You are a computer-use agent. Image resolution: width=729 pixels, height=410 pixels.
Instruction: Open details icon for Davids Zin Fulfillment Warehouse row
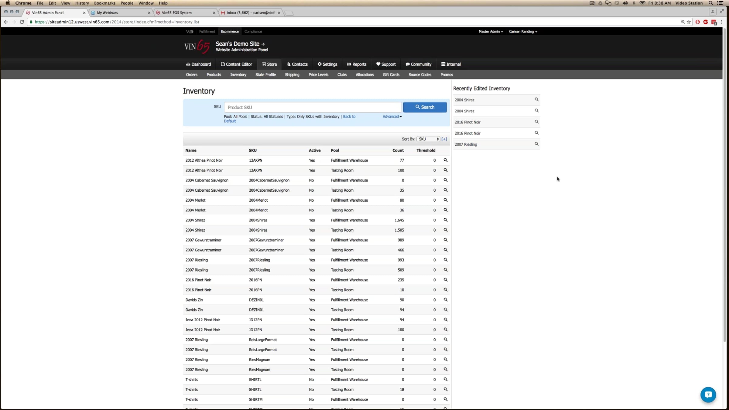(x=445, y=299)
